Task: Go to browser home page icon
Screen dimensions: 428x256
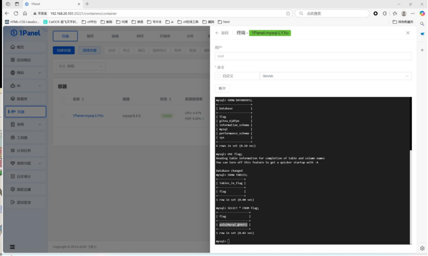Action: pyautogui.click(x=25, y=13)
